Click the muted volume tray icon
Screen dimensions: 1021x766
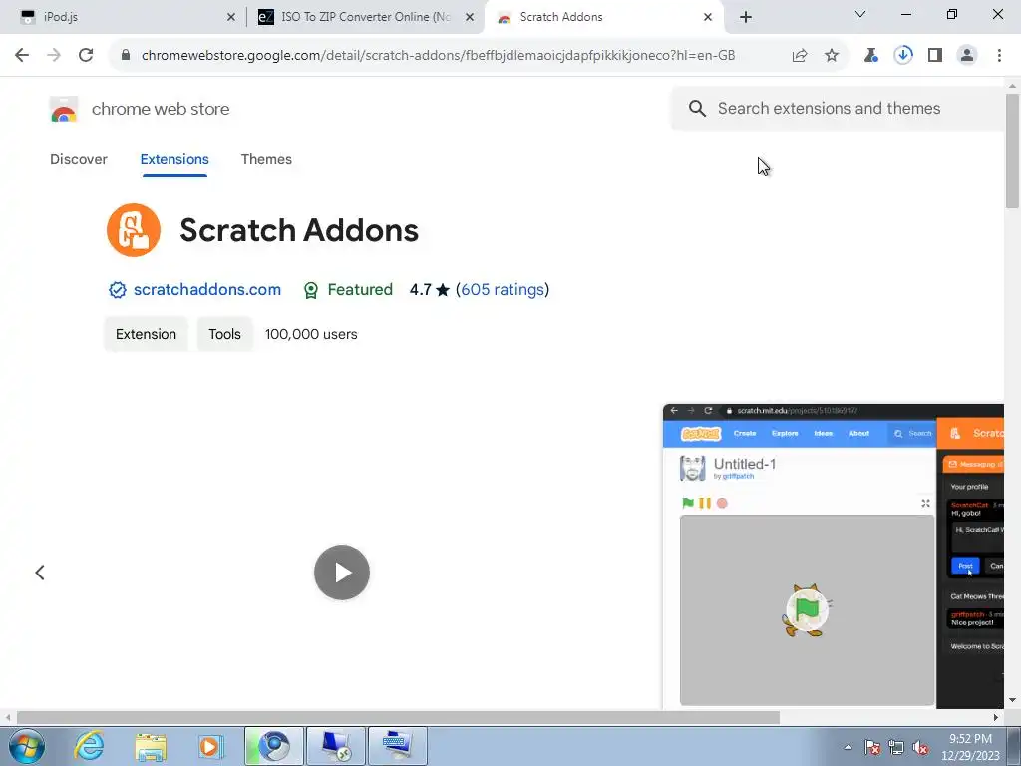(920, 748)
